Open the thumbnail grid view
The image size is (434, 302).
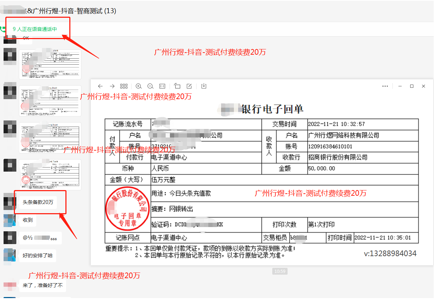[x=124, y=86]
